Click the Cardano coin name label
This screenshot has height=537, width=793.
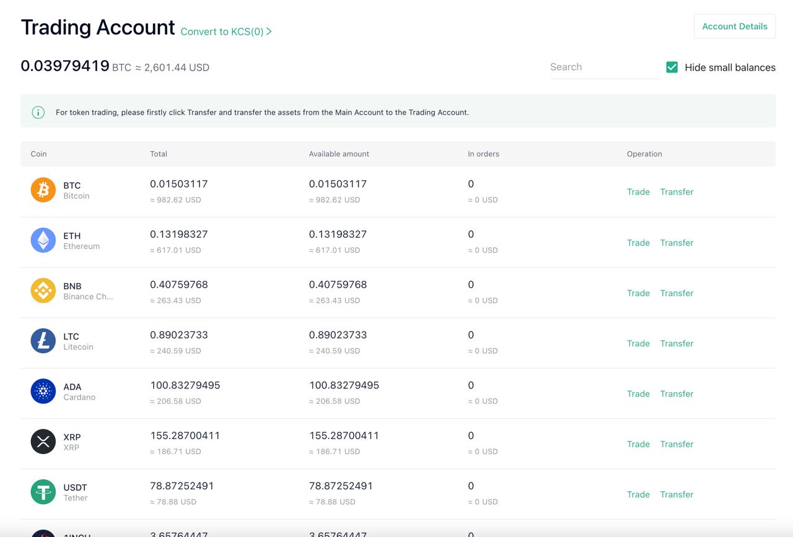point(79,397)
